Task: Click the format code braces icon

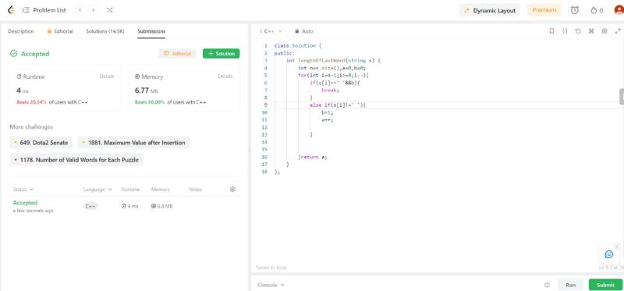Action: 564,31
